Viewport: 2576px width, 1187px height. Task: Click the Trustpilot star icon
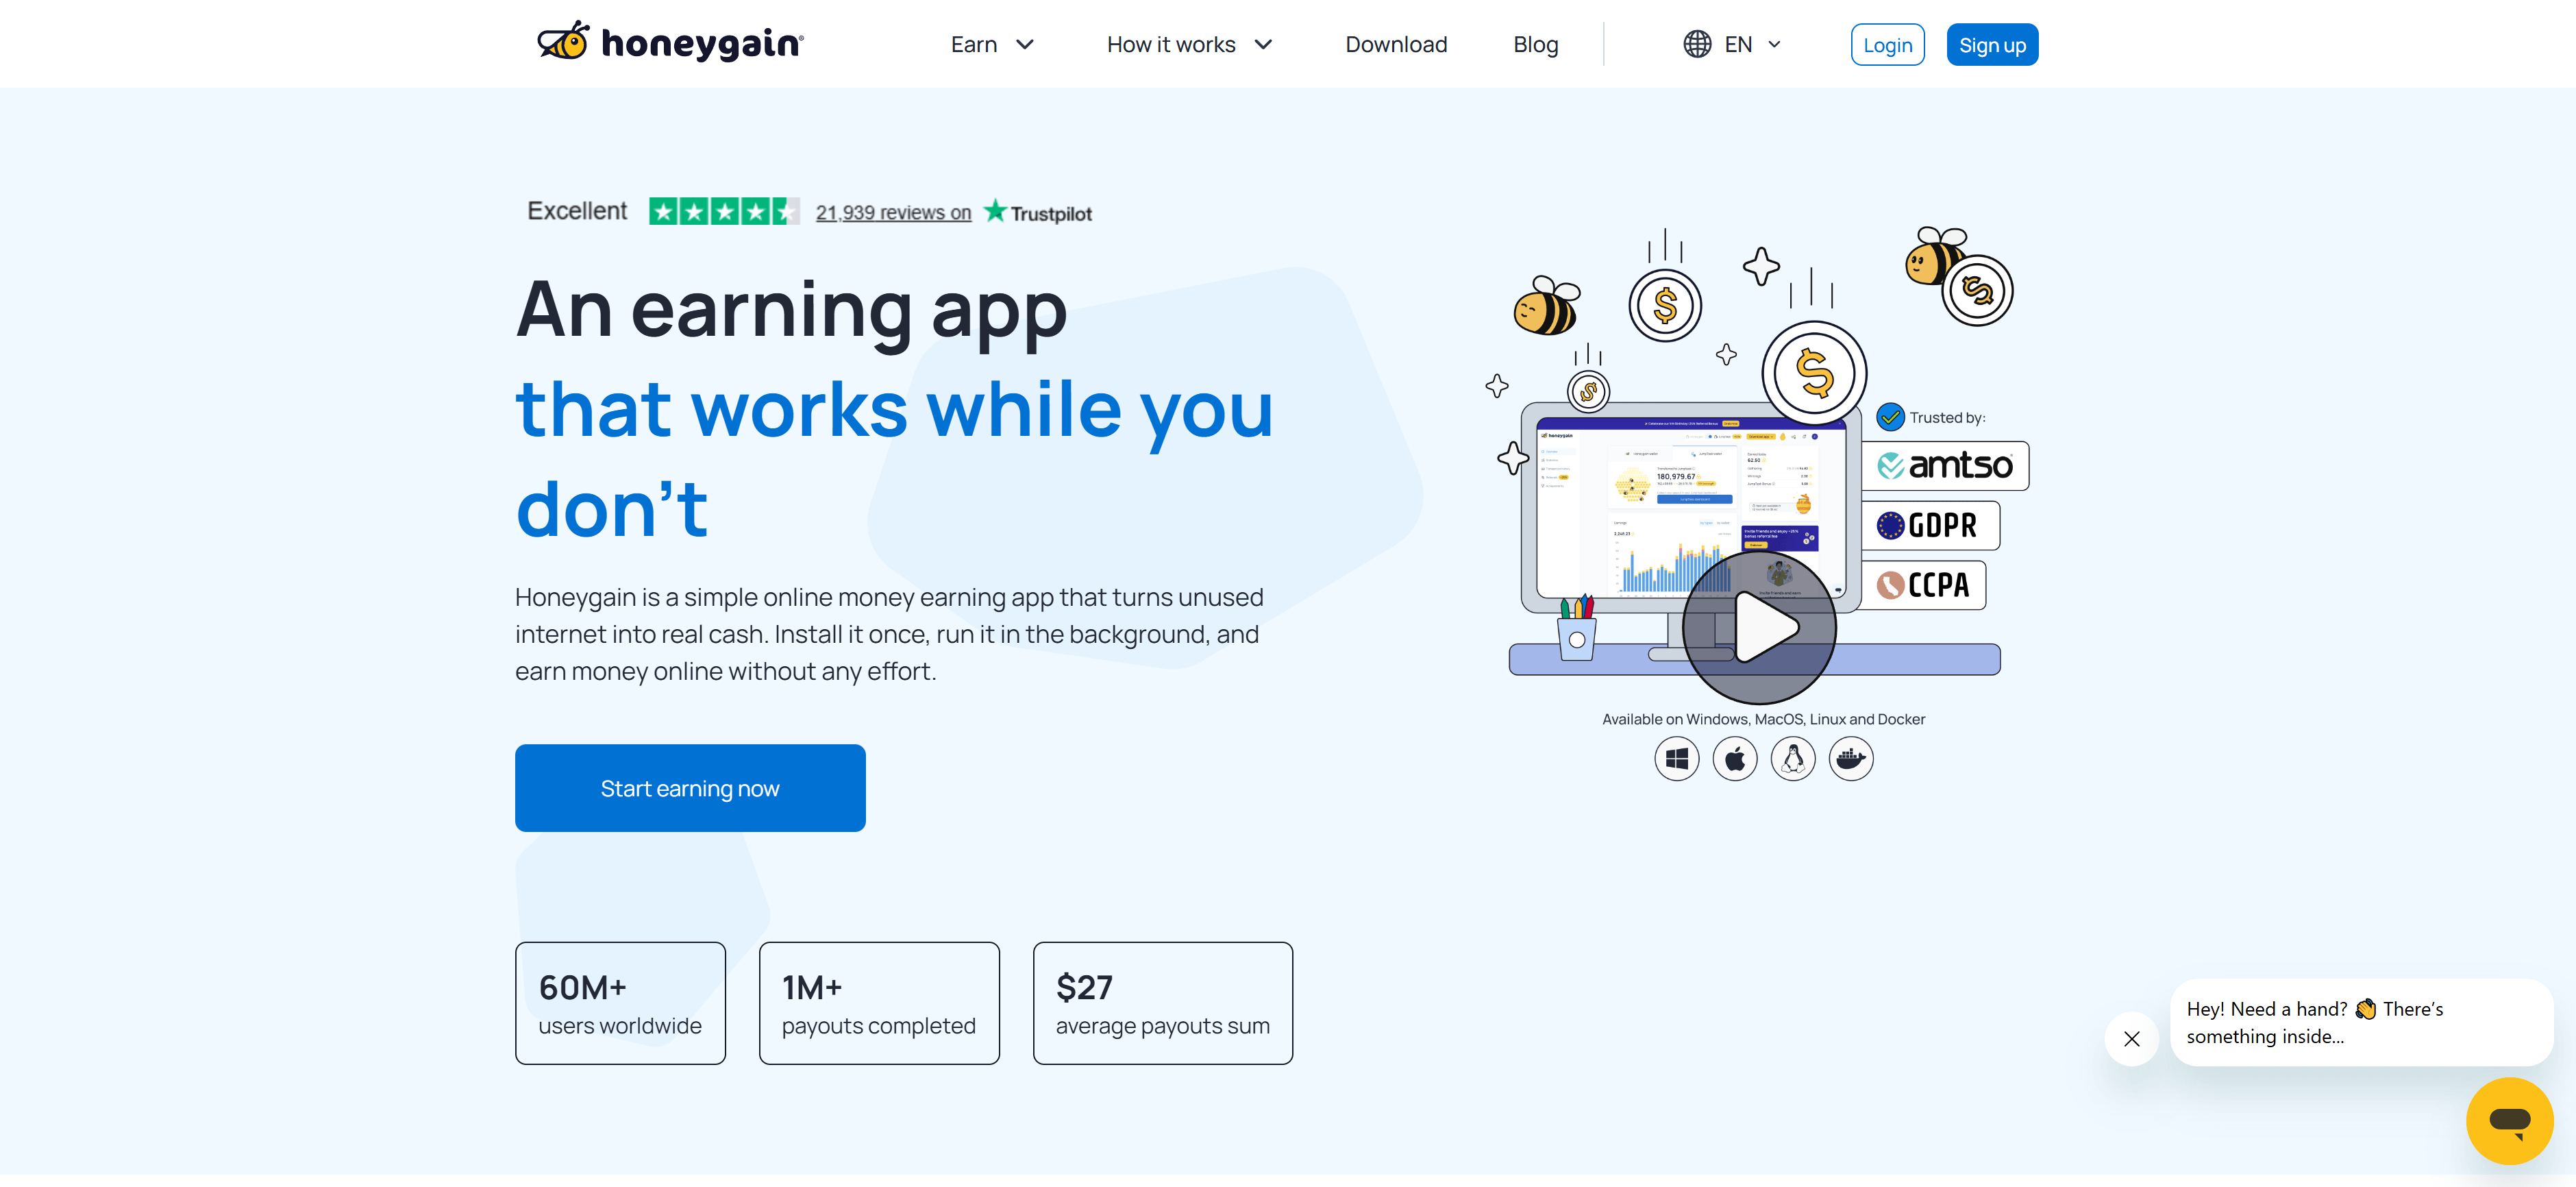click(x=995, y=211)
